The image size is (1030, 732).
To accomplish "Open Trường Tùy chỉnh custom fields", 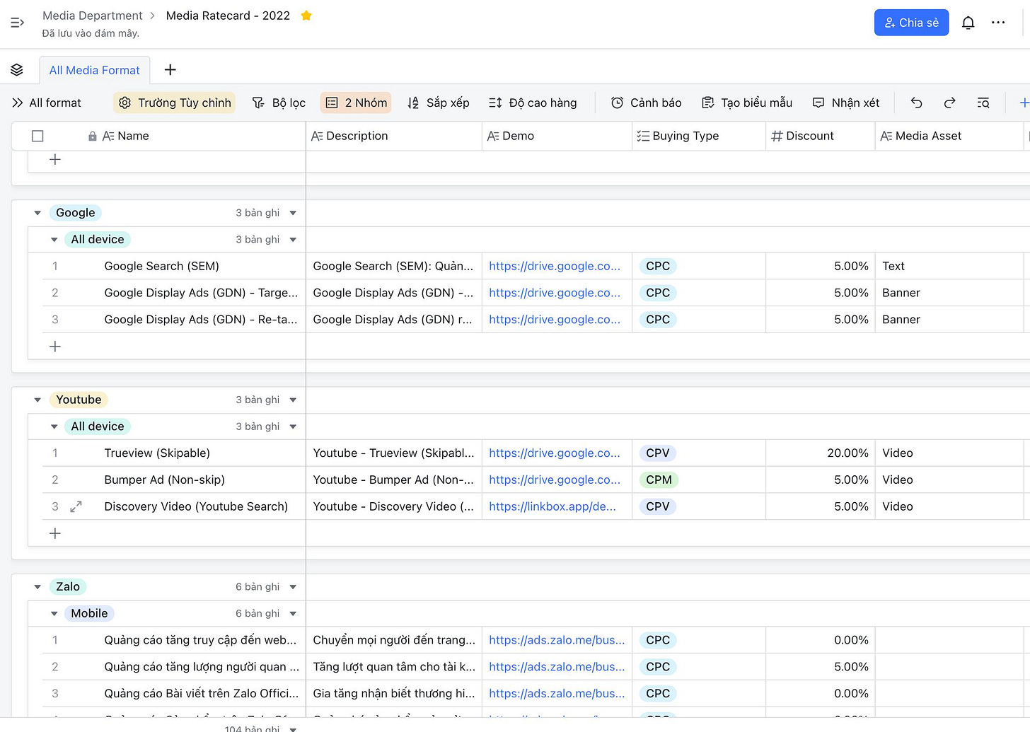I will (x=174, y=103).
